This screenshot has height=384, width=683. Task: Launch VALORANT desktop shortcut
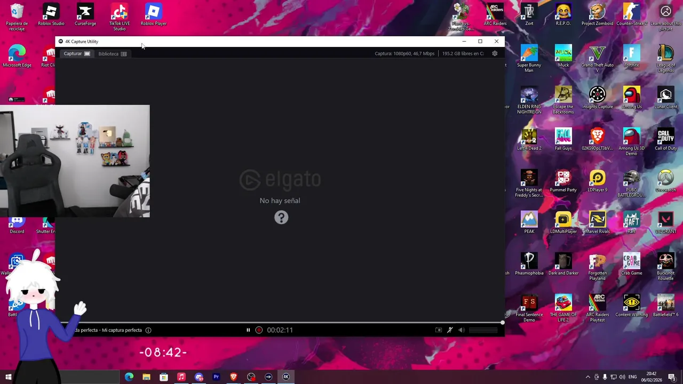point(666,223)
